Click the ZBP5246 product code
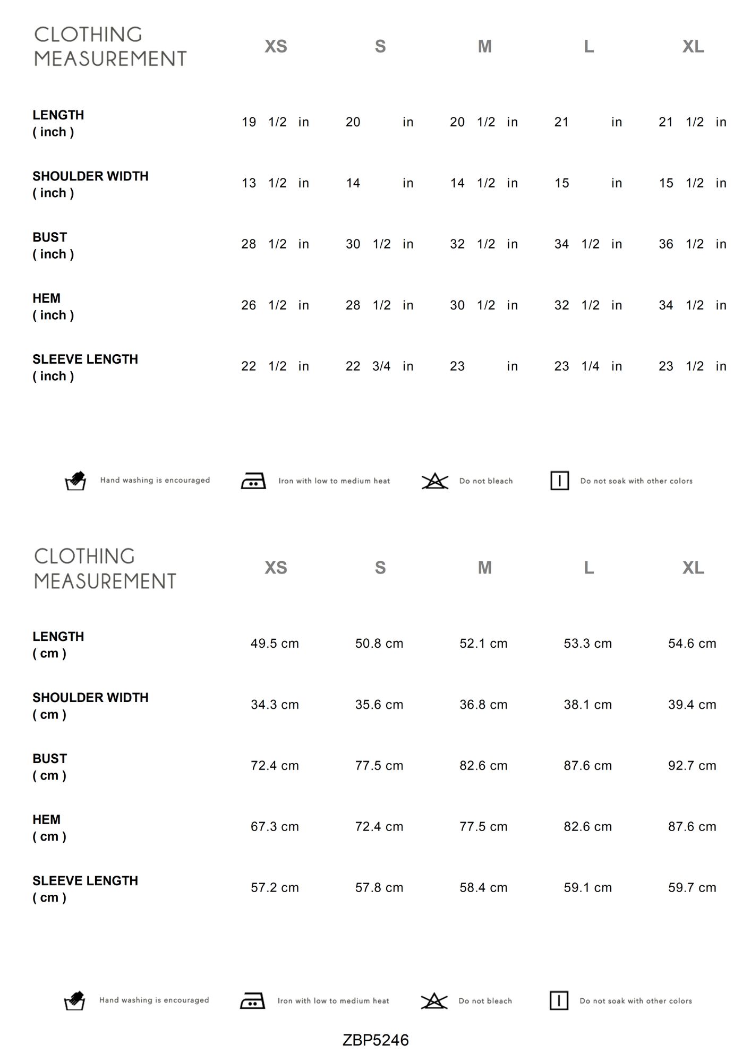The height and width of the screenshot is (1062, 751). click(375, 1040)
